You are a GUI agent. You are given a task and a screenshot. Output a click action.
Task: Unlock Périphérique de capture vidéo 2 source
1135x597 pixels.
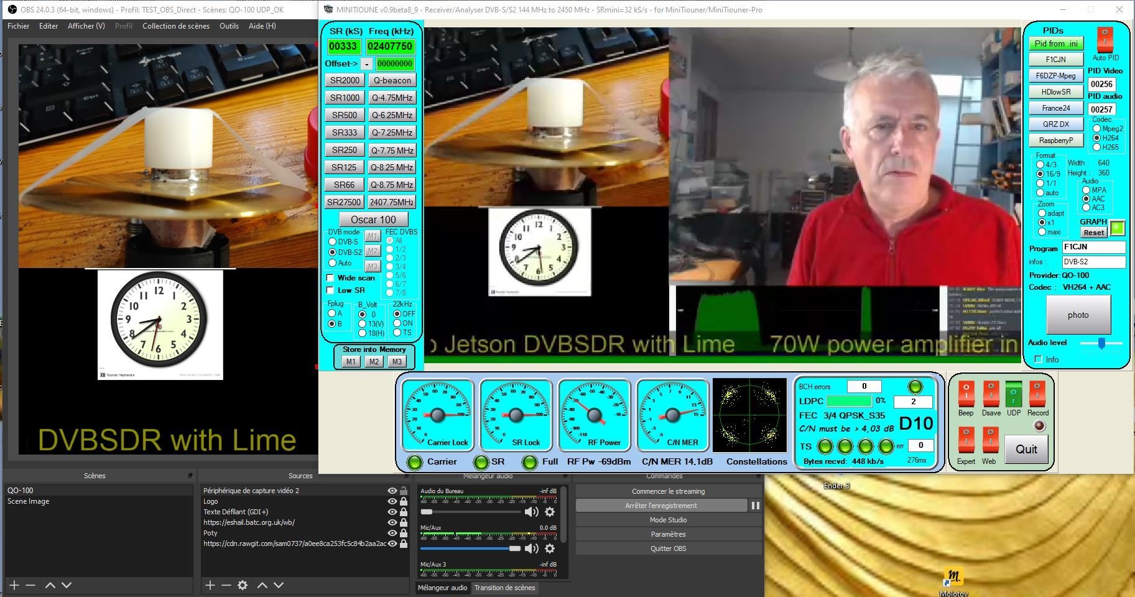tap(404, 491)
